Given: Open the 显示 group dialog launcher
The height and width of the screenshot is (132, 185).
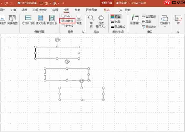Looking at the screenshot, I should click(84, 32).
